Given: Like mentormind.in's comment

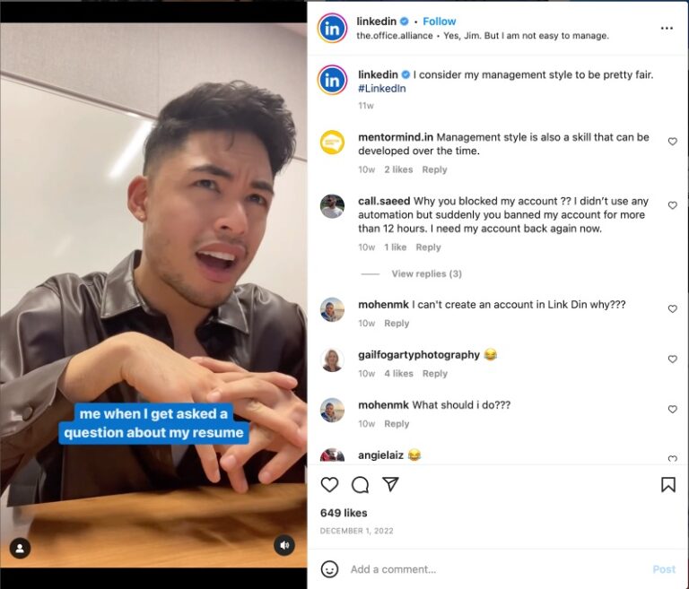Looking at the screenshot, I should coord(672,142).
